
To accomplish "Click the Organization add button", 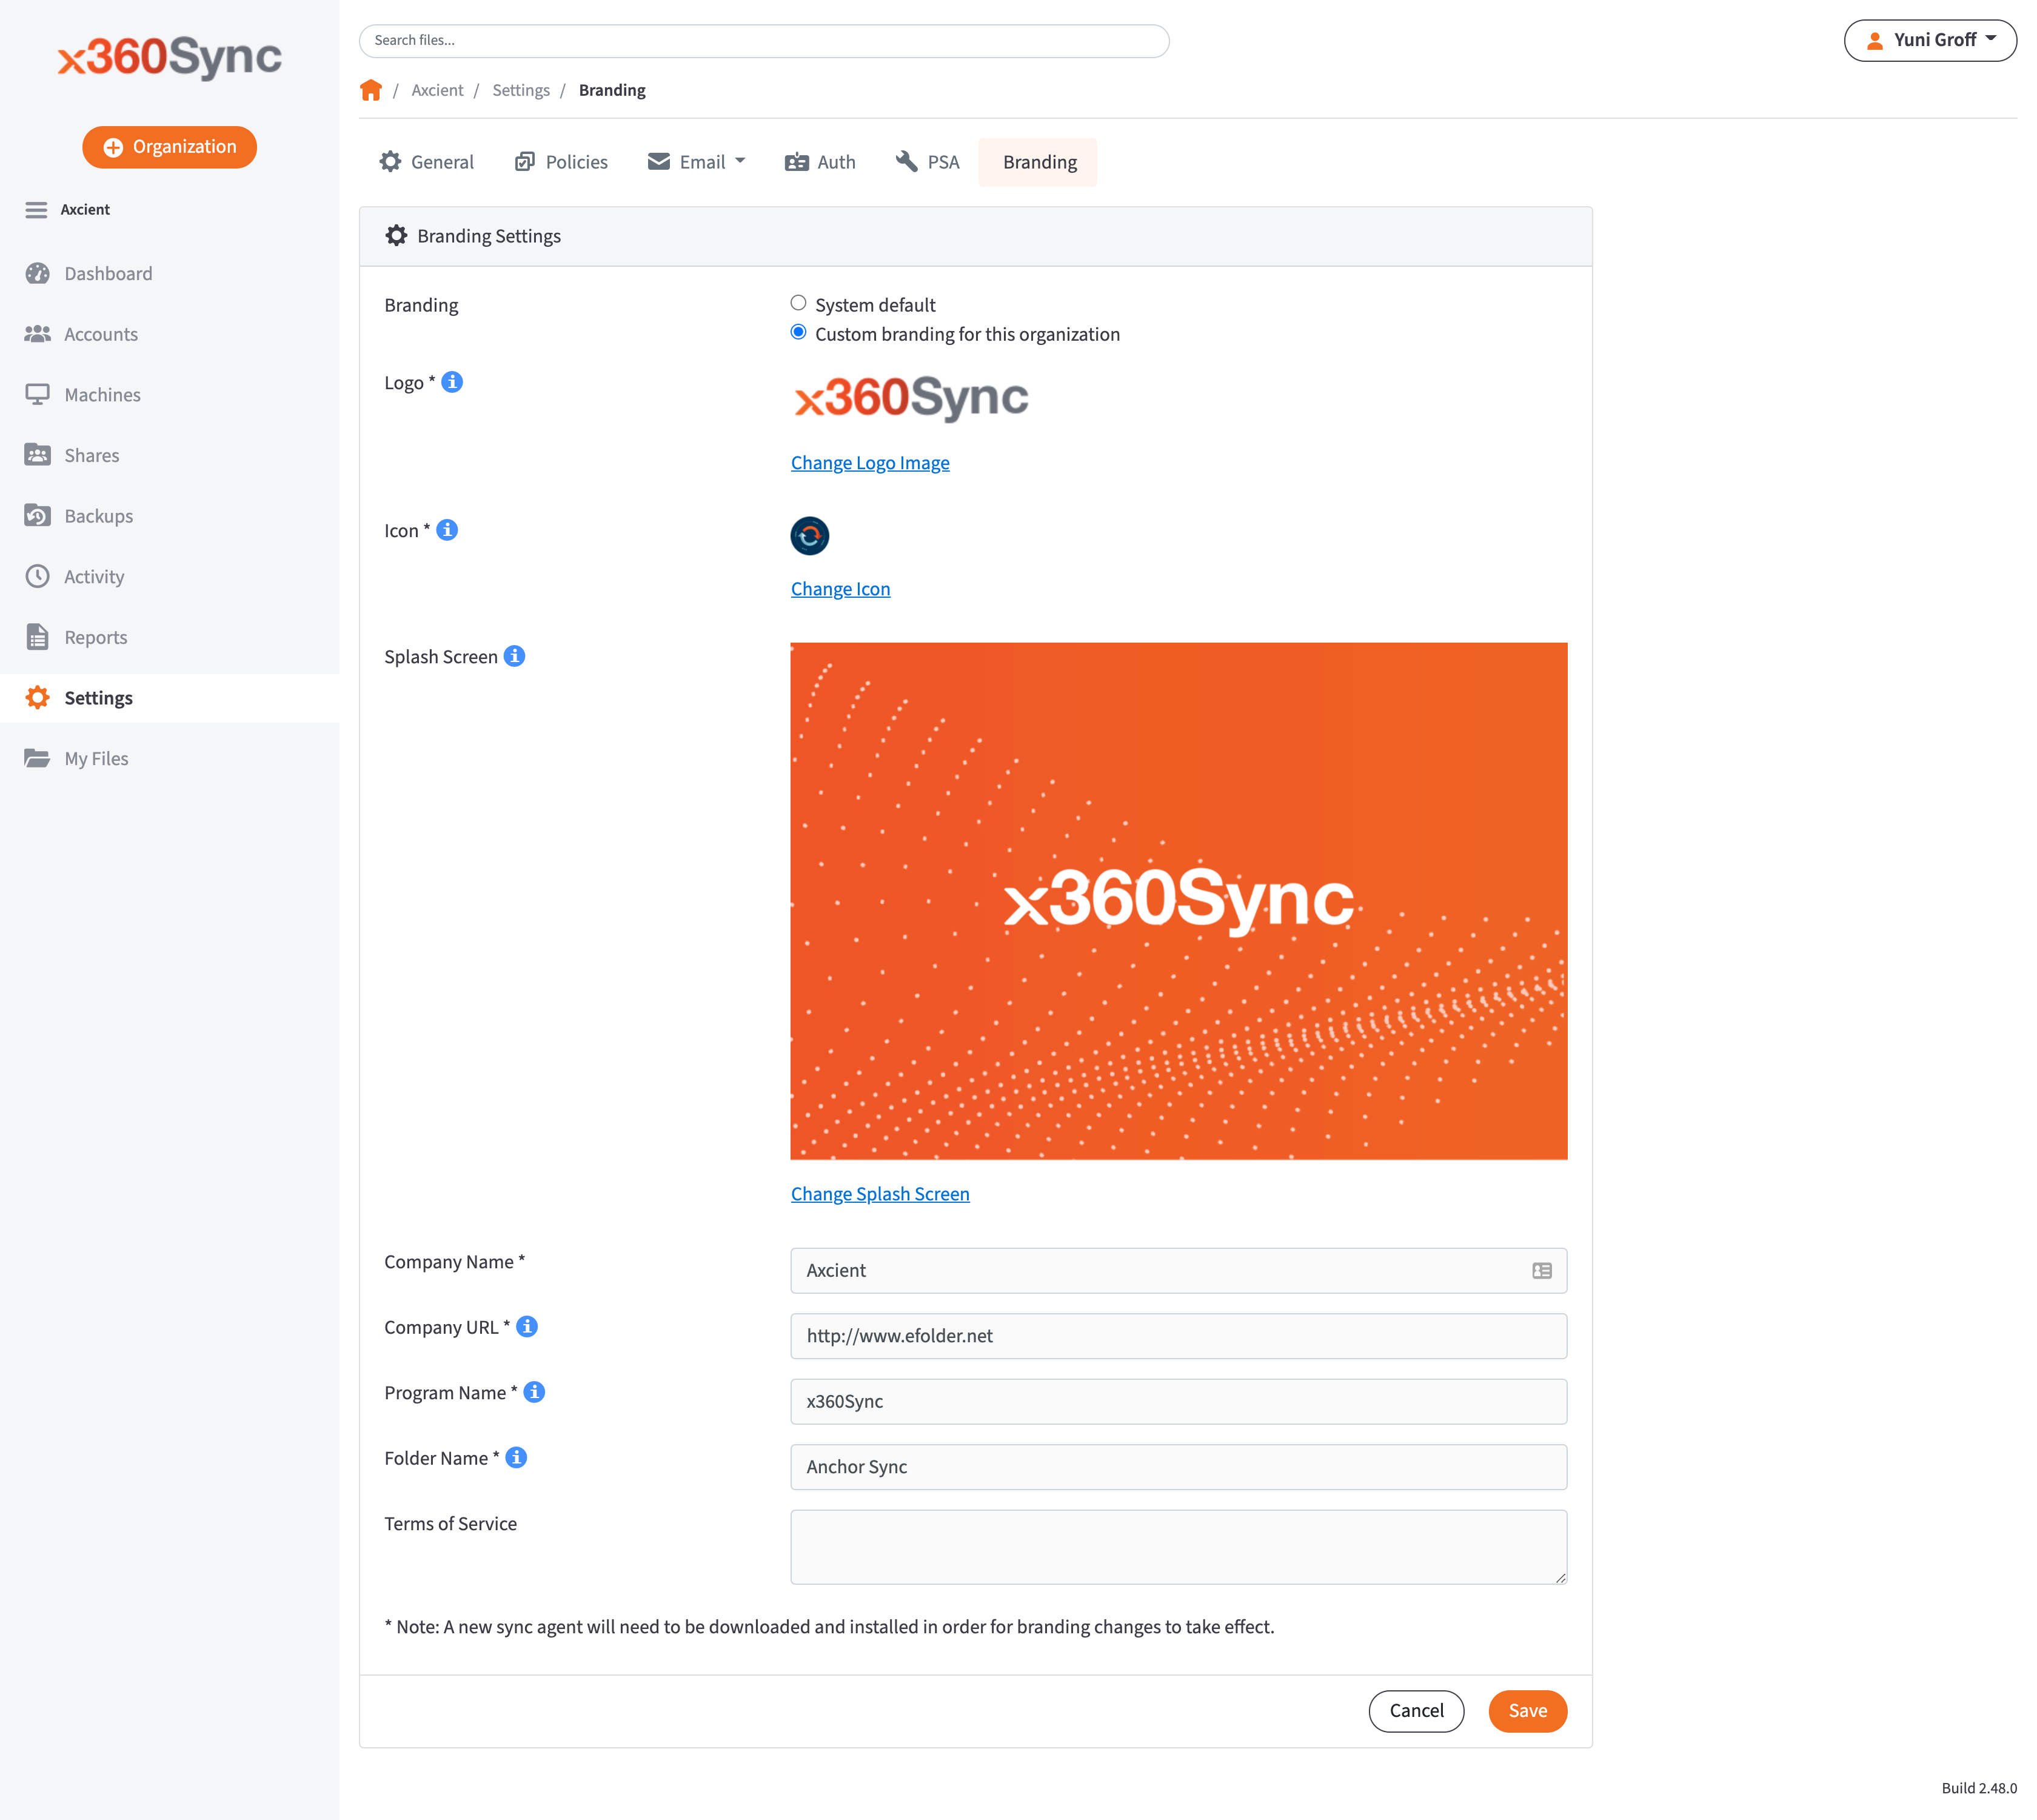I will coord(169,147).
